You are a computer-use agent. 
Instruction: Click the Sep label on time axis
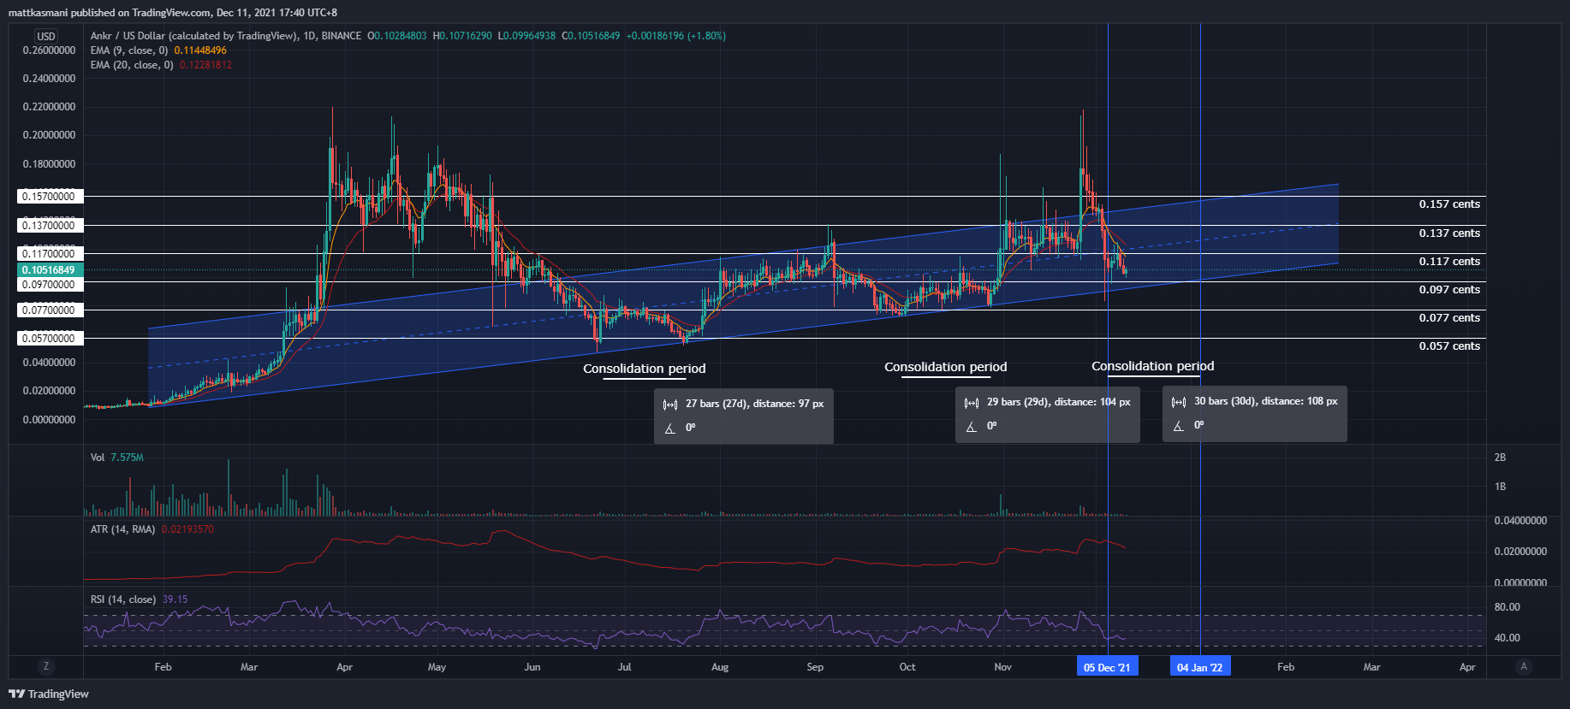tap(815, 667)
